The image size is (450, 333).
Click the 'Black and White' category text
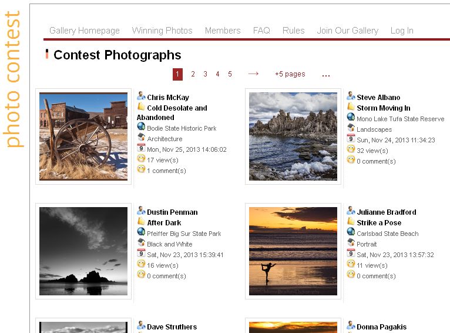click(170, 244)
